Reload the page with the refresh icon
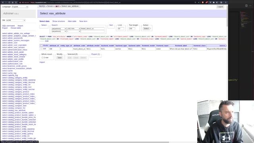This screenshot has width=254, height=143. click(9, 2)
